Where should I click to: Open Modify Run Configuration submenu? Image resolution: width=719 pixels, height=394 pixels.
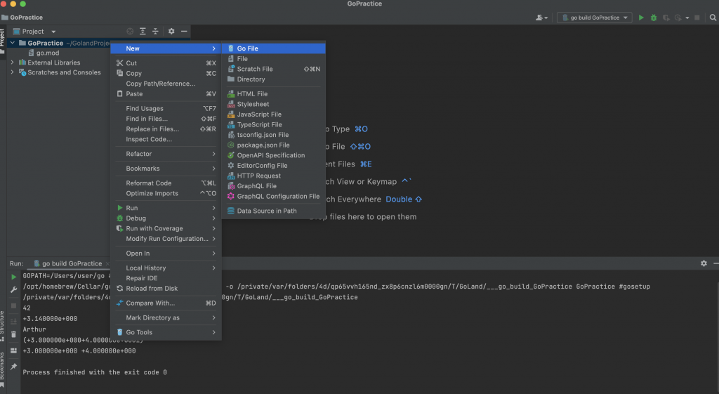(x=166, y=239)
